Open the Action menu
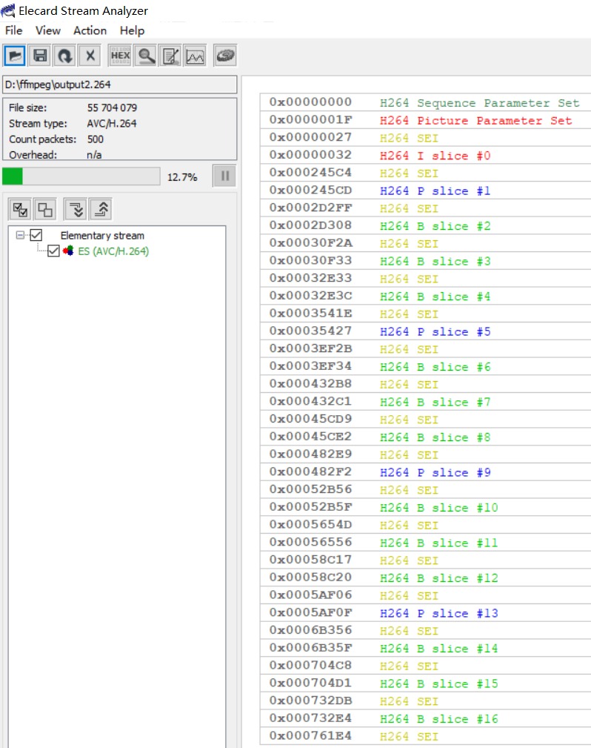Image resolution: width=591 pixels, height=748 pixels. (90, 30)
